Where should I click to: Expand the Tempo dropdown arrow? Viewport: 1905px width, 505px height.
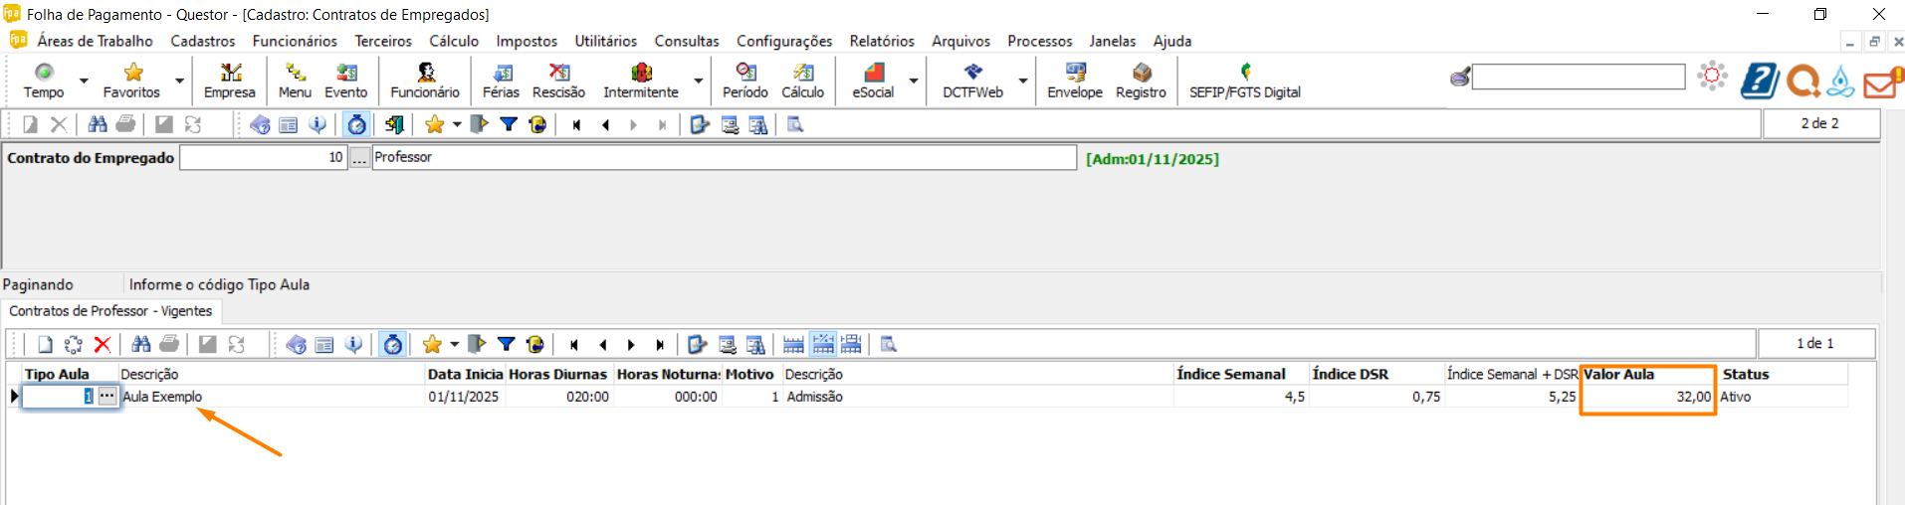[84, 81]
